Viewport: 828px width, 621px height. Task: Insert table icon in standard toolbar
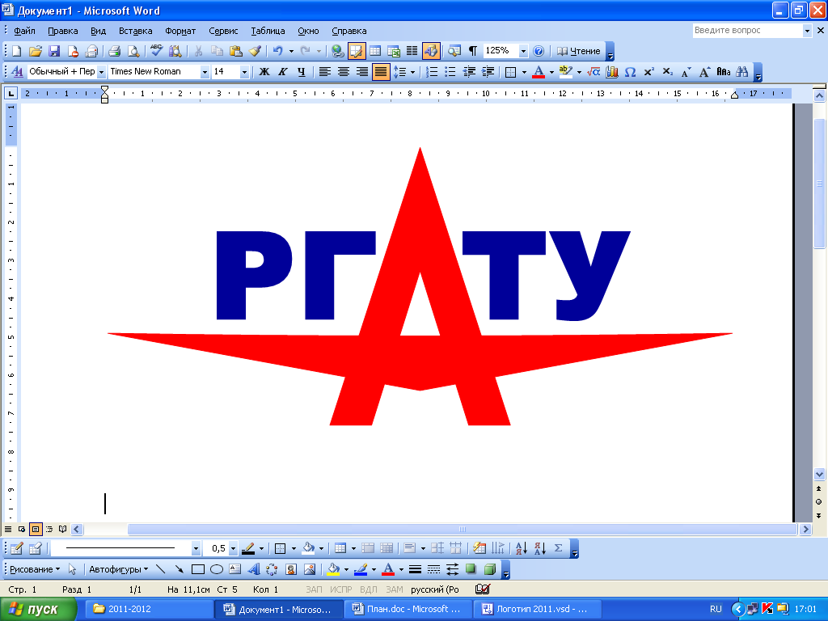375,51
